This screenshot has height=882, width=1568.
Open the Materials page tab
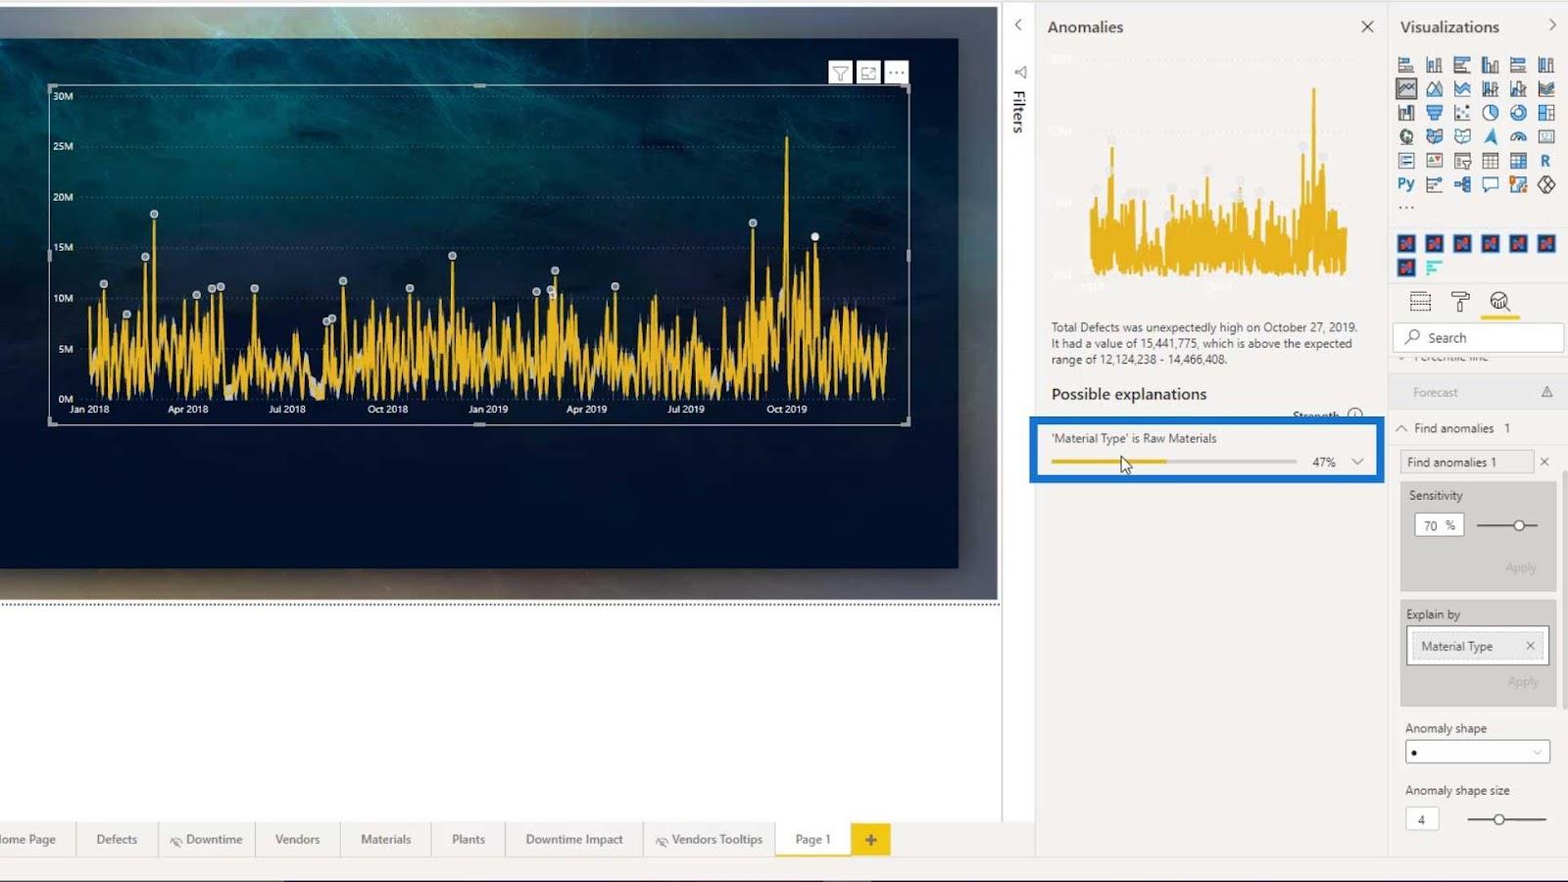[x=385, y=839]
